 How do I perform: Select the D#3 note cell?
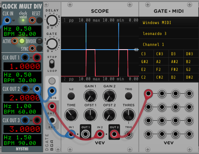click(191, 54)
